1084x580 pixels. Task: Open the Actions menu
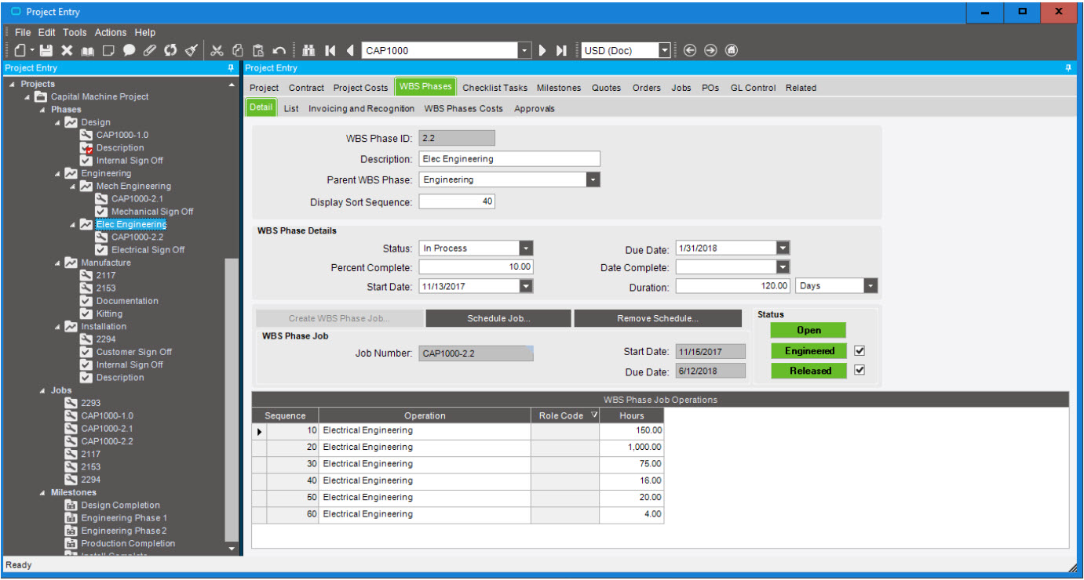[x=111, y=32]
